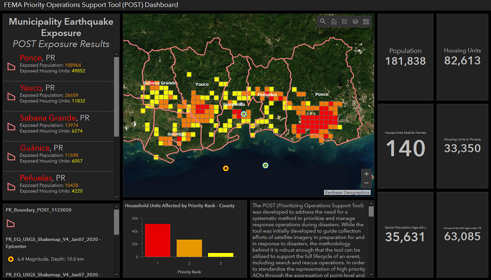Viewport: 491px width, 280px height.
Task: Open the map layers stack icon
Action: point(355,21)
